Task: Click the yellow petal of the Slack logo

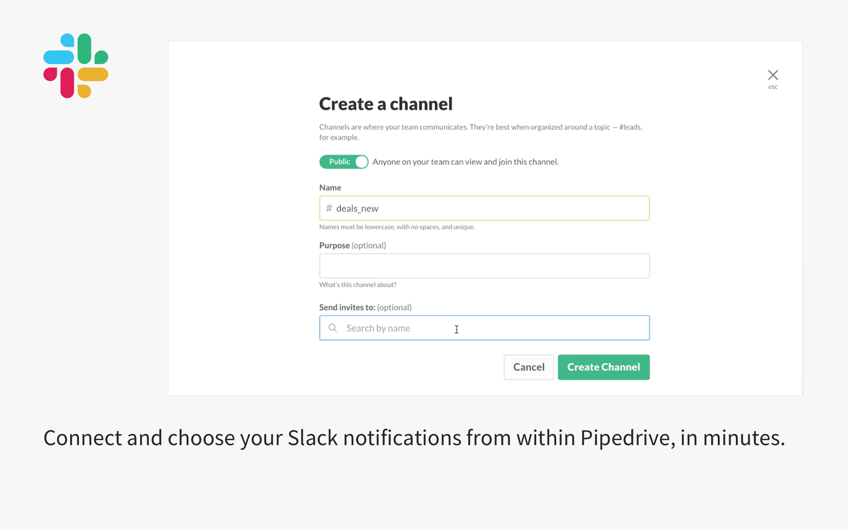Action: coord(92,74)
